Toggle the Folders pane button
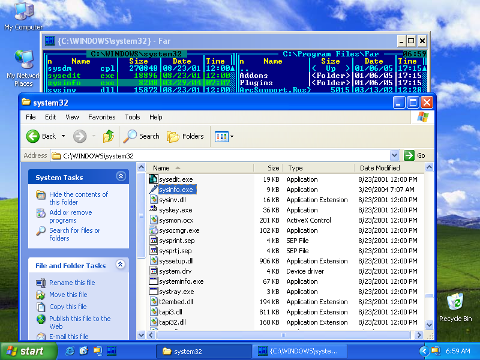 coord(185,136)
